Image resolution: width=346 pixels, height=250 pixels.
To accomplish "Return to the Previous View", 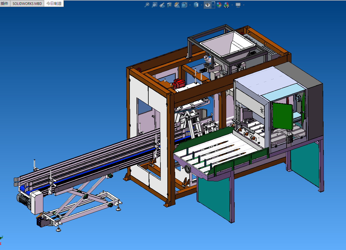I will [x=162, y=5].
